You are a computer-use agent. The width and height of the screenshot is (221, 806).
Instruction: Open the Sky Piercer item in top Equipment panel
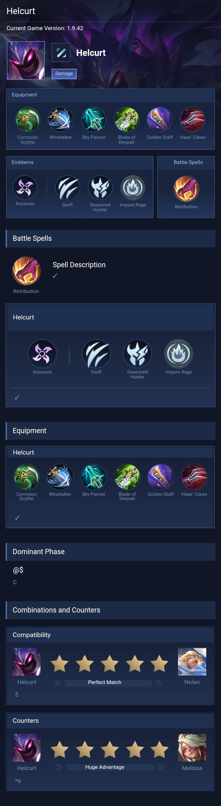[93, 119]
